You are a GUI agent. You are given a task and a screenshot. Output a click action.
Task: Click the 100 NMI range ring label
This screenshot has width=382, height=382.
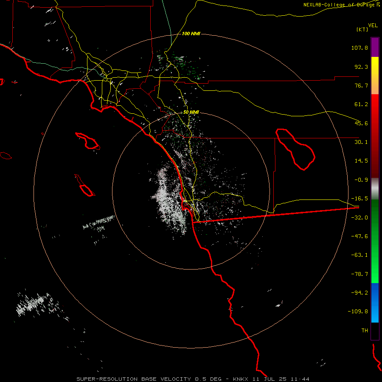pyautogui.click(x=191, y=34)
